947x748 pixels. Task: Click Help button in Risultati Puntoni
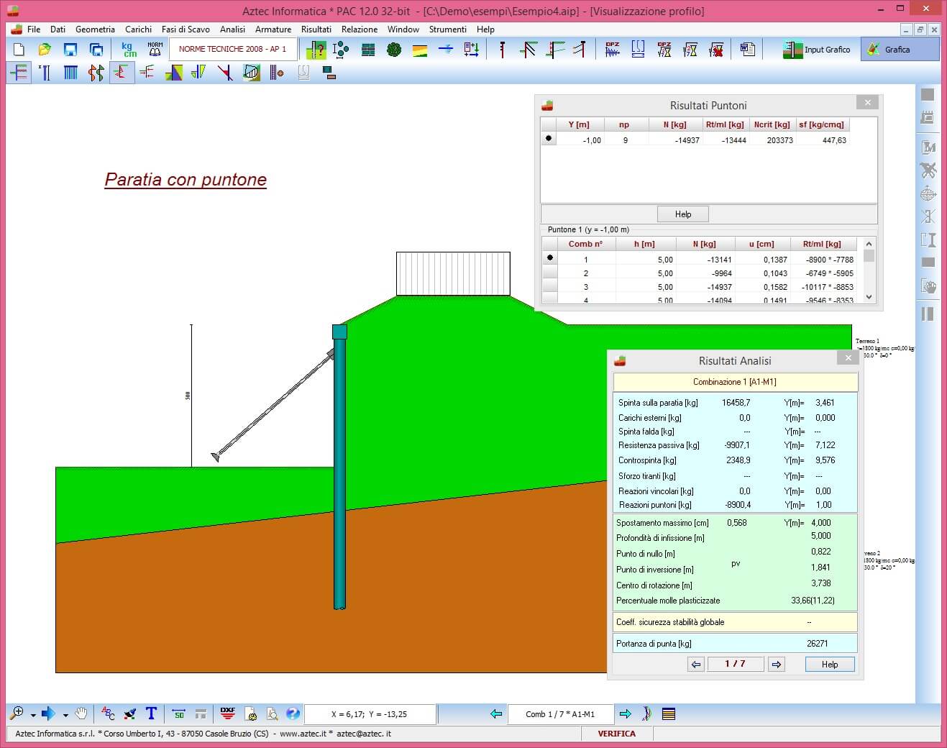pyautogui.click(x=682, y=214)
